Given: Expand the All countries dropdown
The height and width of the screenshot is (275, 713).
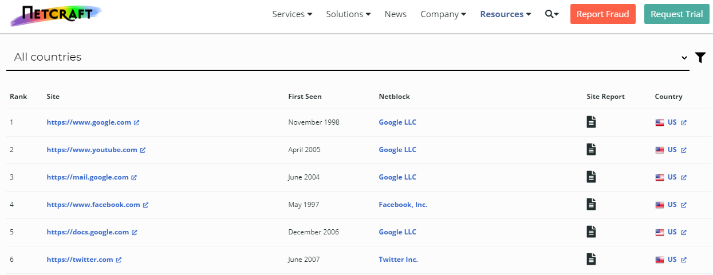Looking at the screenshot, I should [x=348, y=57].
